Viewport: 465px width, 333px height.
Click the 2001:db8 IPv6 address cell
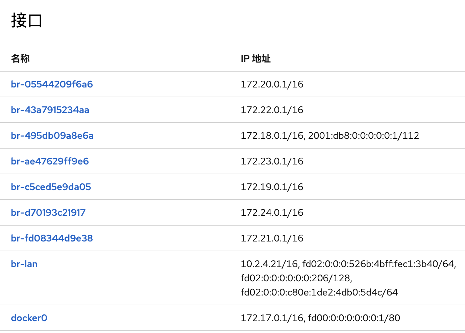[363, 135]
